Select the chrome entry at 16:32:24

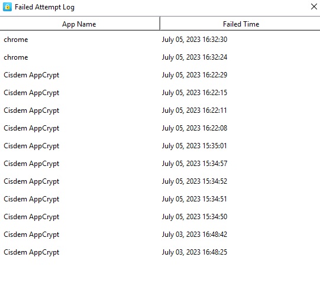coord(160,57)
